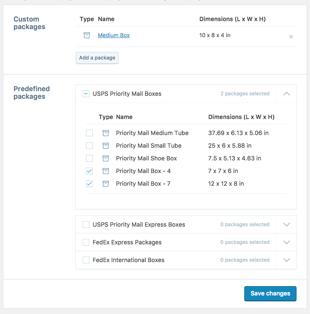
Task: Click the '25 x 6 x 5.88 in' dimensions
Action: (230, 146)
